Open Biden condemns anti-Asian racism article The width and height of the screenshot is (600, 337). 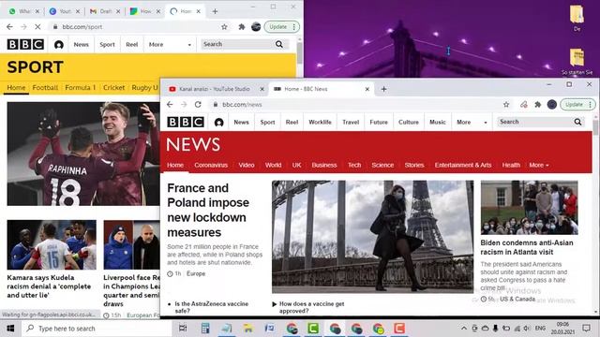coord(527,247)
